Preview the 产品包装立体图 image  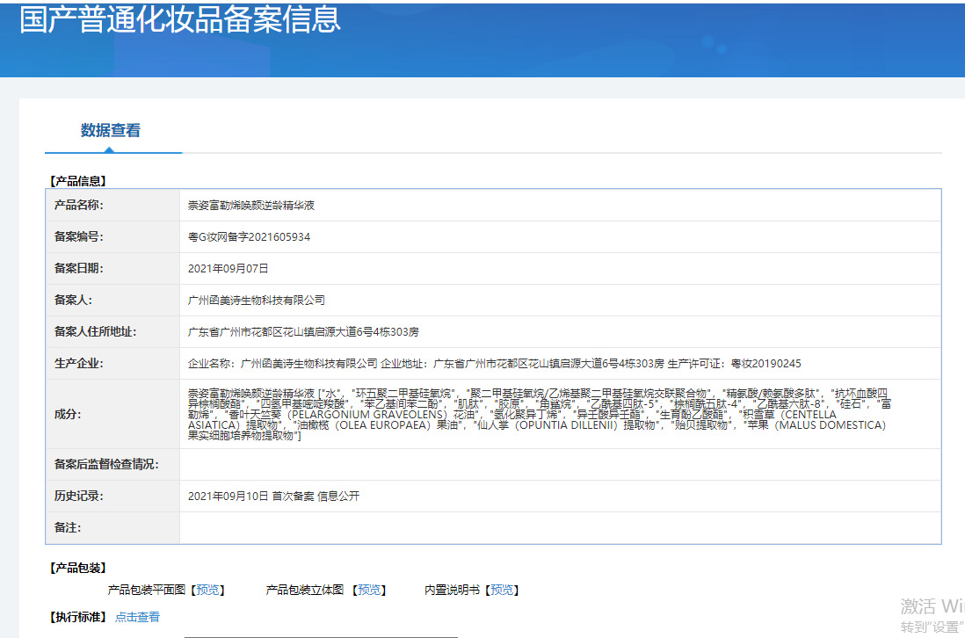coord(369,591)
